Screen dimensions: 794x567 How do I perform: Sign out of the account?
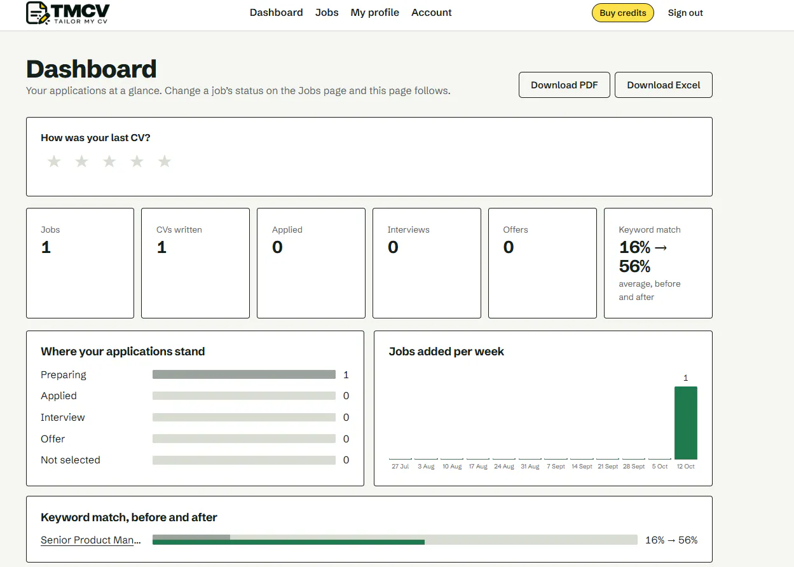click(685, 13)
